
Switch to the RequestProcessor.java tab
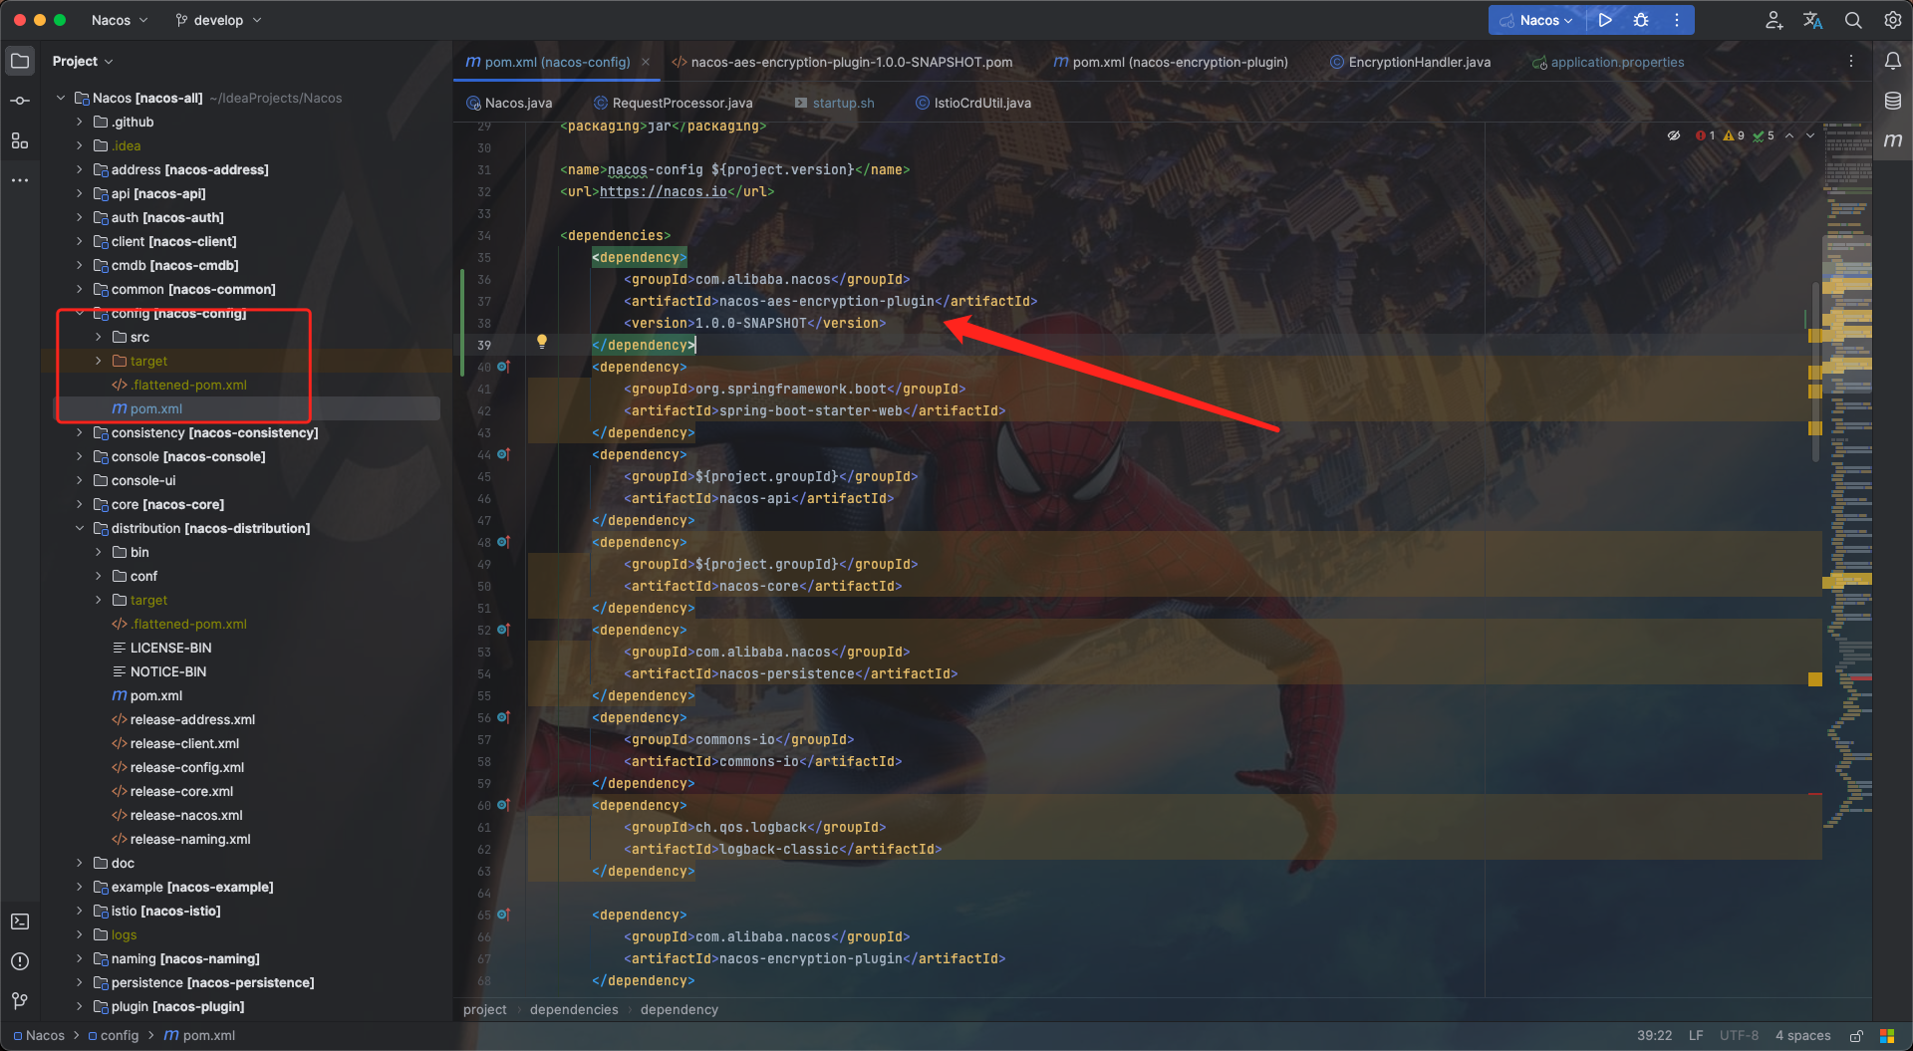pyautogui.click(x=673, y=103)
